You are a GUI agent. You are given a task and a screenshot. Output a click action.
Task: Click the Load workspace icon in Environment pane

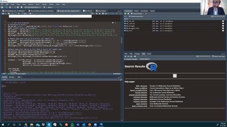point(125,14)
